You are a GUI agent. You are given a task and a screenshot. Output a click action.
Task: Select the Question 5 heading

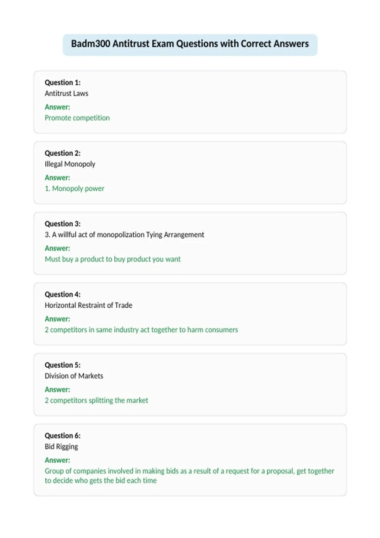pos(63,365)
